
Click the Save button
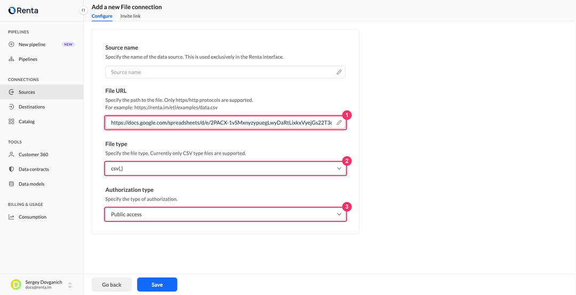[157, 285]
